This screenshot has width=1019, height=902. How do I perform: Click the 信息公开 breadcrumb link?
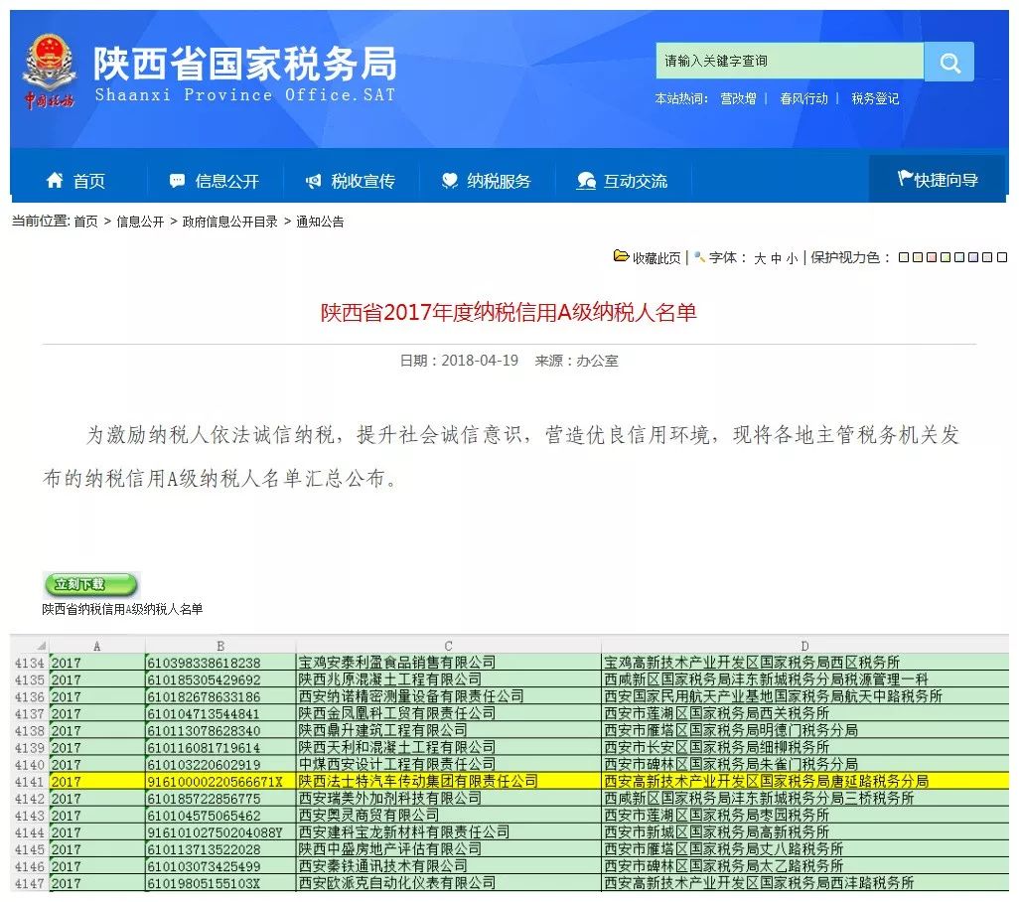coord(140,222)
